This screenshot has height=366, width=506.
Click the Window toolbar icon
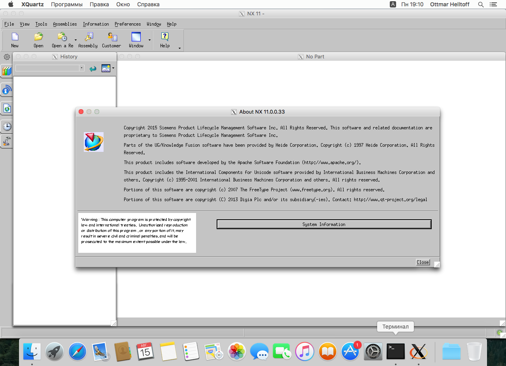click(x=136, y=37)
